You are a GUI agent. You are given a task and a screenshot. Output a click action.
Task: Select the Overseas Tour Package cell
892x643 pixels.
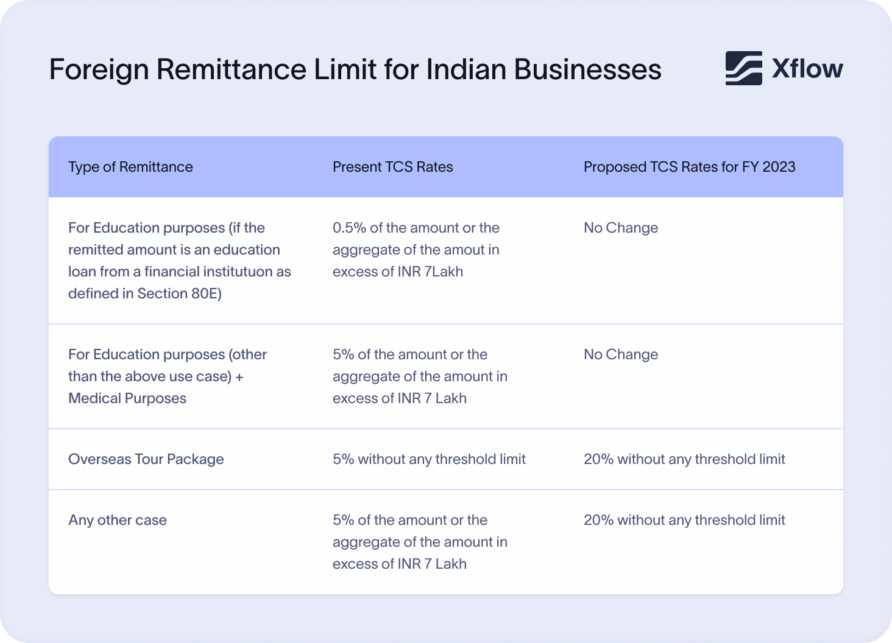(146, 459)
